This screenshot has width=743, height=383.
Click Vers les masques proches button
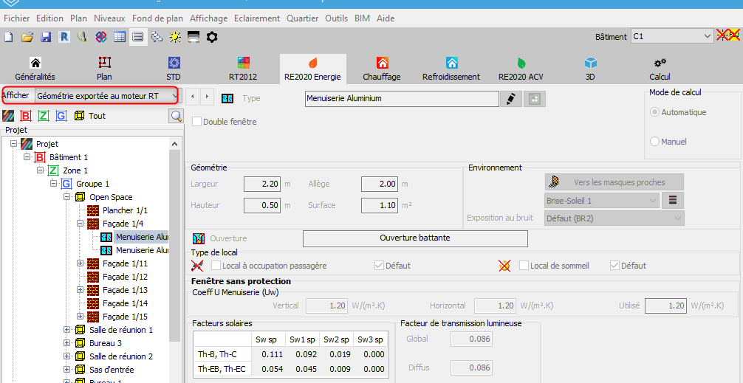[614, 182]
